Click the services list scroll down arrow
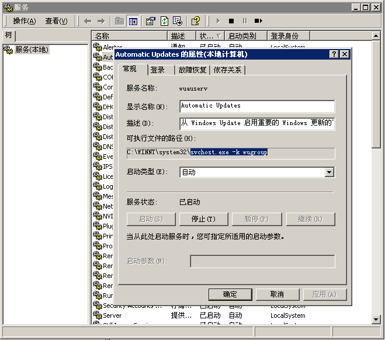The height and width of the screenshot is (340, 385). tap(376, 320)
